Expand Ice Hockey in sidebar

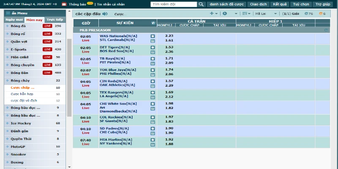[x=35, y=123]
